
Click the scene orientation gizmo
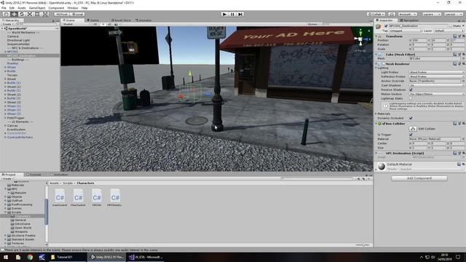coord(360,39)
